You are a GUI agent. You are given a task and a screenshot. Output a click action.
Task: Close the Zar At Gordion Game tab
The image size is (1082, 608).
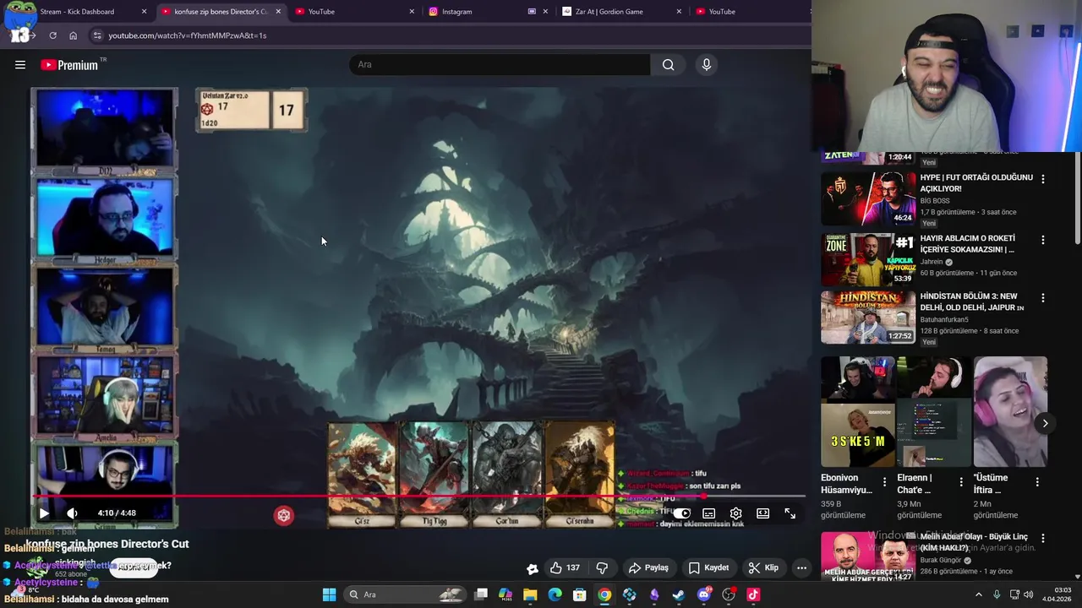click(x=679, y=12)
